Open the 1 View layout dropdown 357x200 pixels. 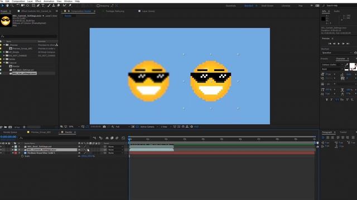(x=166, y=127)
